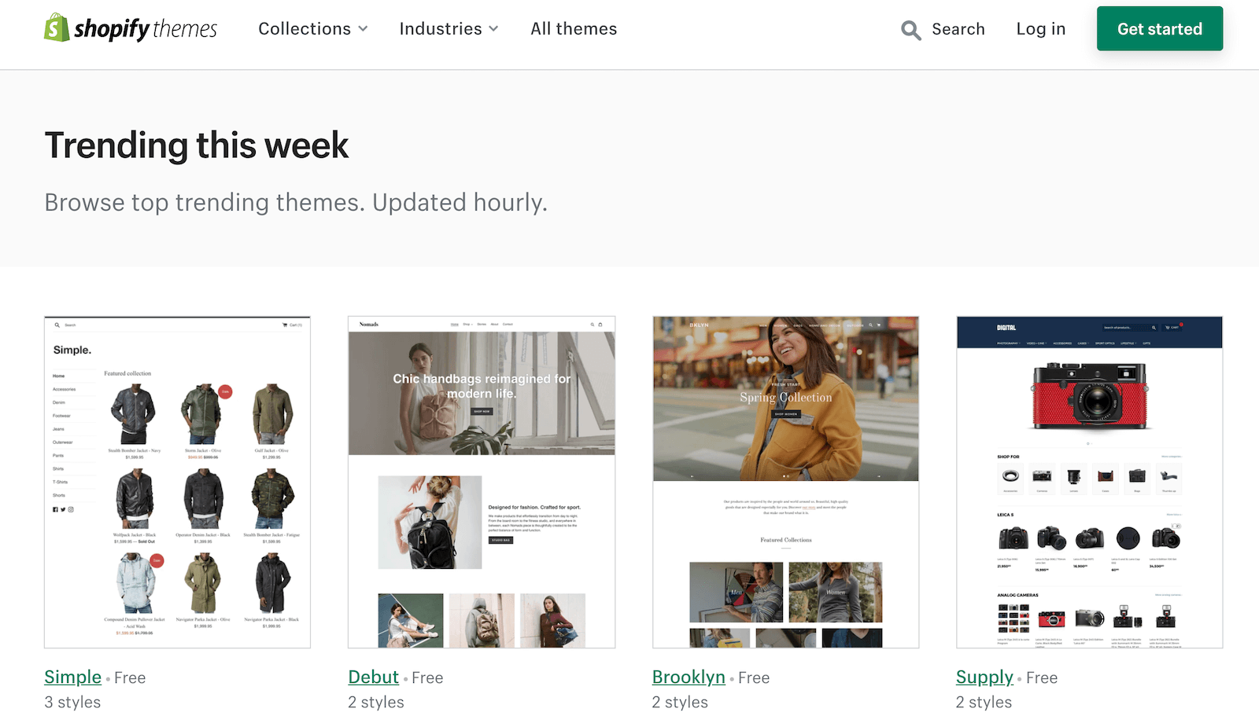The image size is (1259, 723).
Task: Select All themes in the navigation
Action: (x=573, y=29)
